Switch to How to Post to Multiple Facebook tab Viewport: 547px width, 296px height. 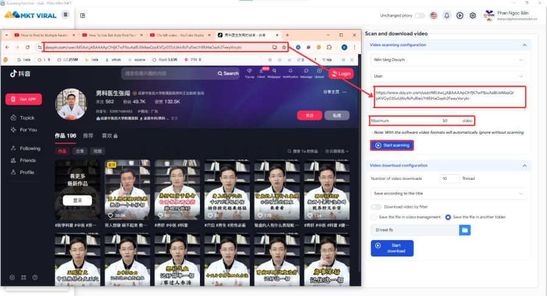[44, 35]
